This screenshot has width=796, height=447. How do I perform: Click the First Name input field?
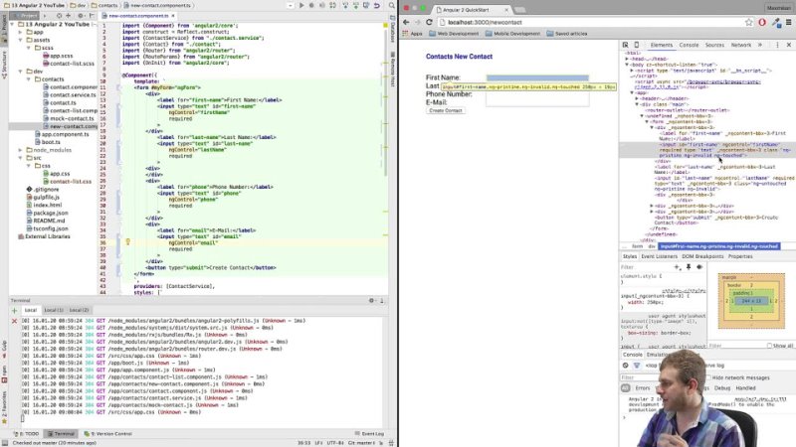point(537,78)
